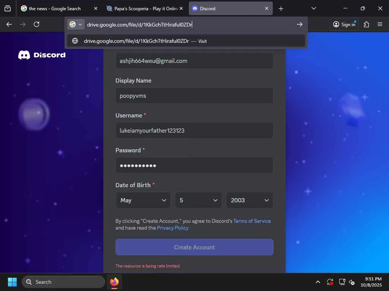Viewport: 389px width, 291px height.
Task: Open the Firefox application menu
Action: (x=380, y=24)
